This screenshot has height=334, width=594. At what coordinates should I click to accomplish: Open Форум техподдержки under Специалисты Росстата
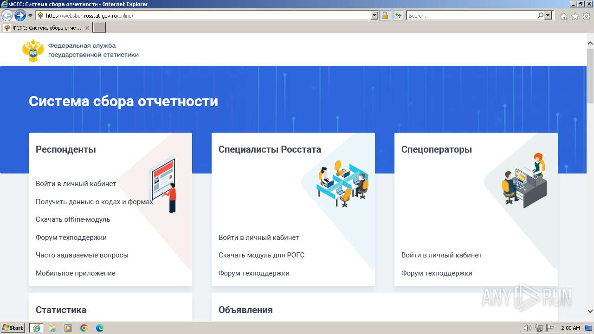coord(254,273)
